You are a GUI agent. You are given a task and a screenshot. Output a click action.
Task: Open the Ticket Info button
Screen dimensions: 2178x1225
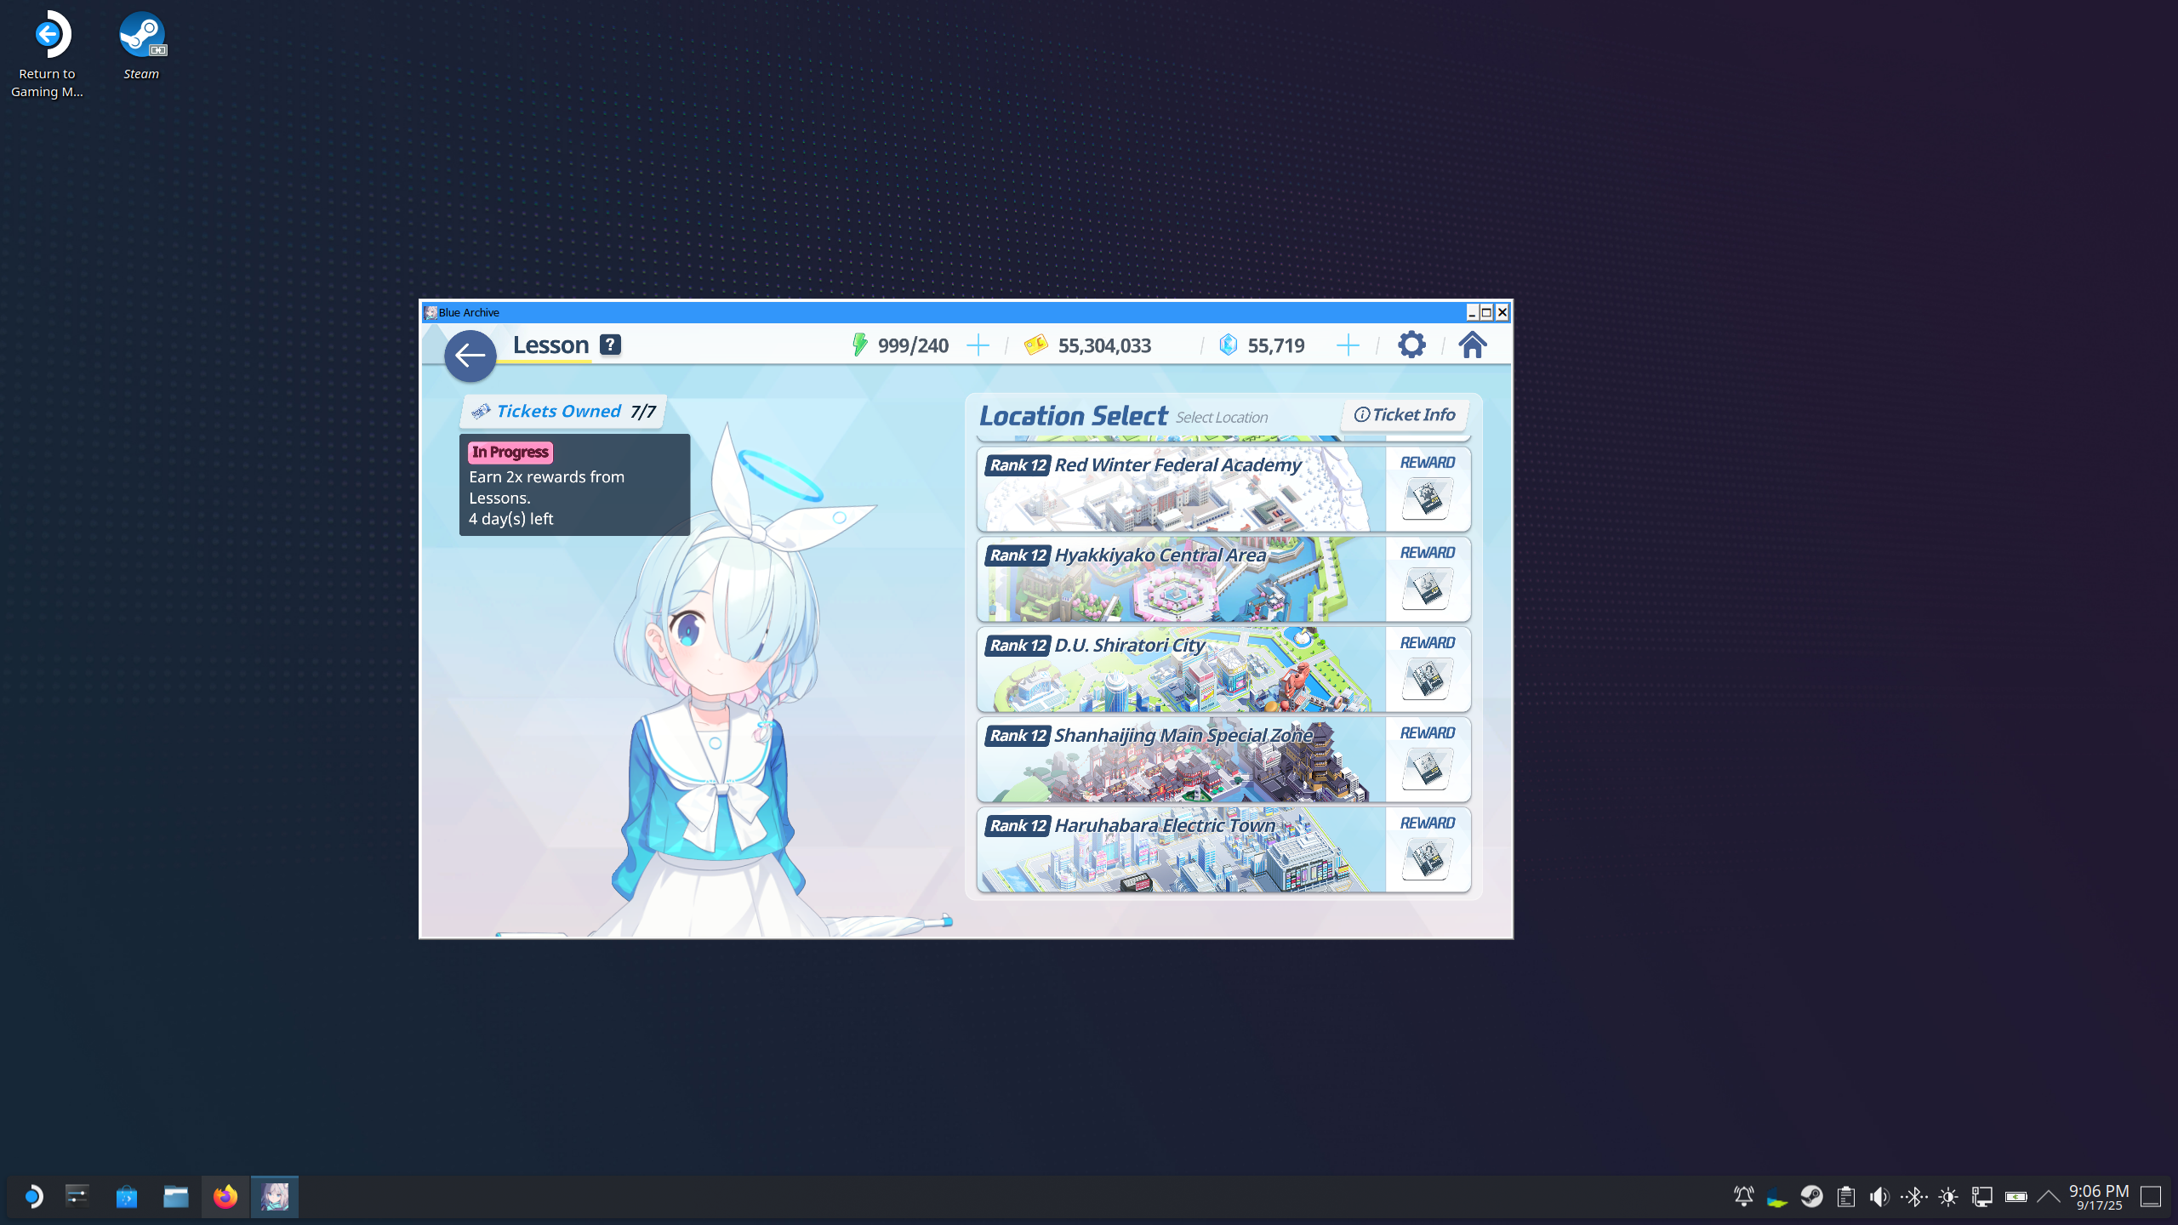(x=1405, y=414)
